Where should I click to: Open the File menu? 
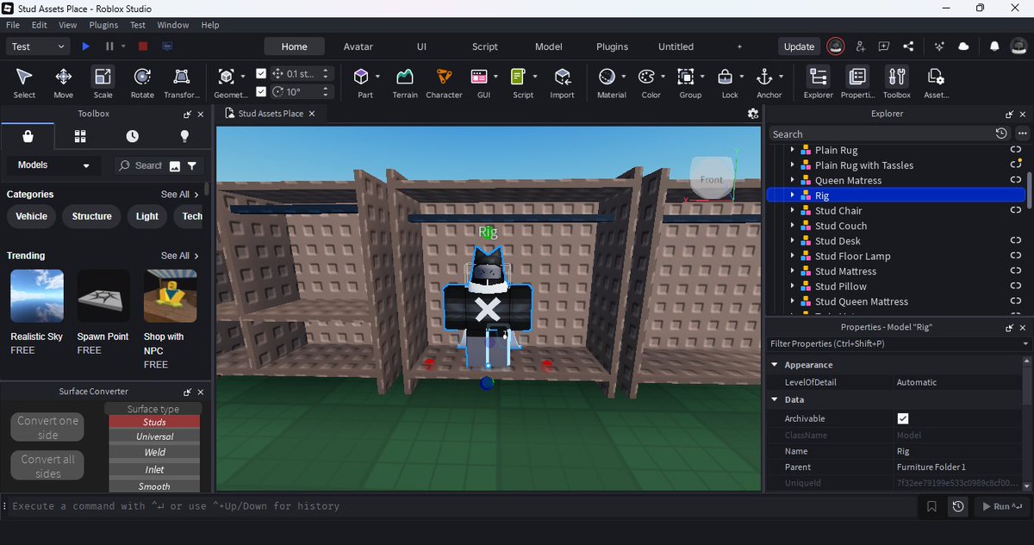click(x=13, y=25)
